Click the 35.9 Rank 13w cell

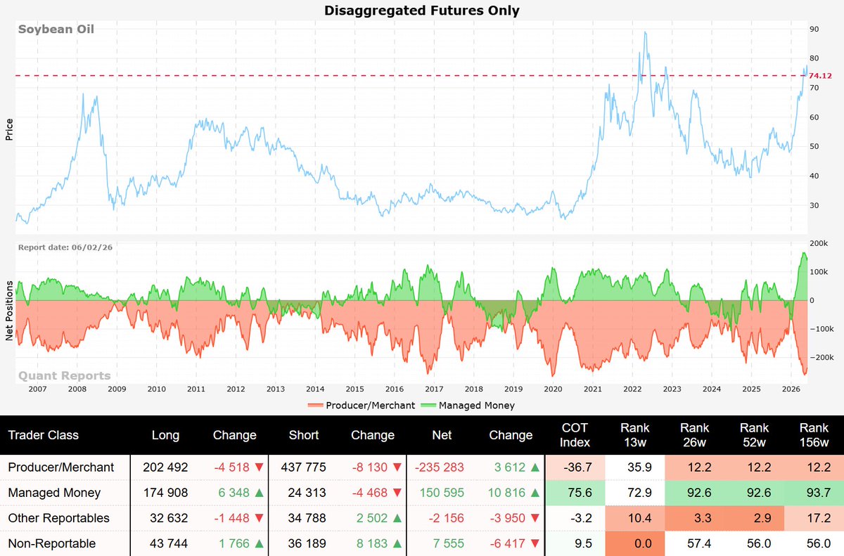[x=635, y=467]
